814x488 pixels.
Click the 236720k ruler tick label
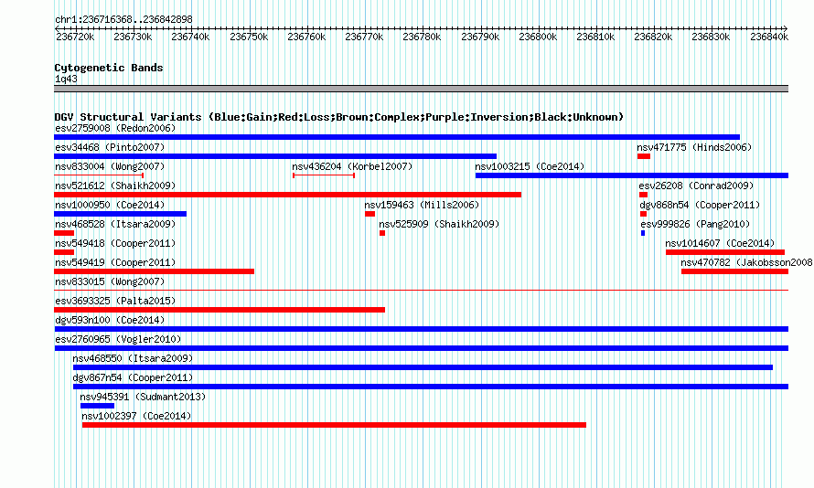[75, 37]
